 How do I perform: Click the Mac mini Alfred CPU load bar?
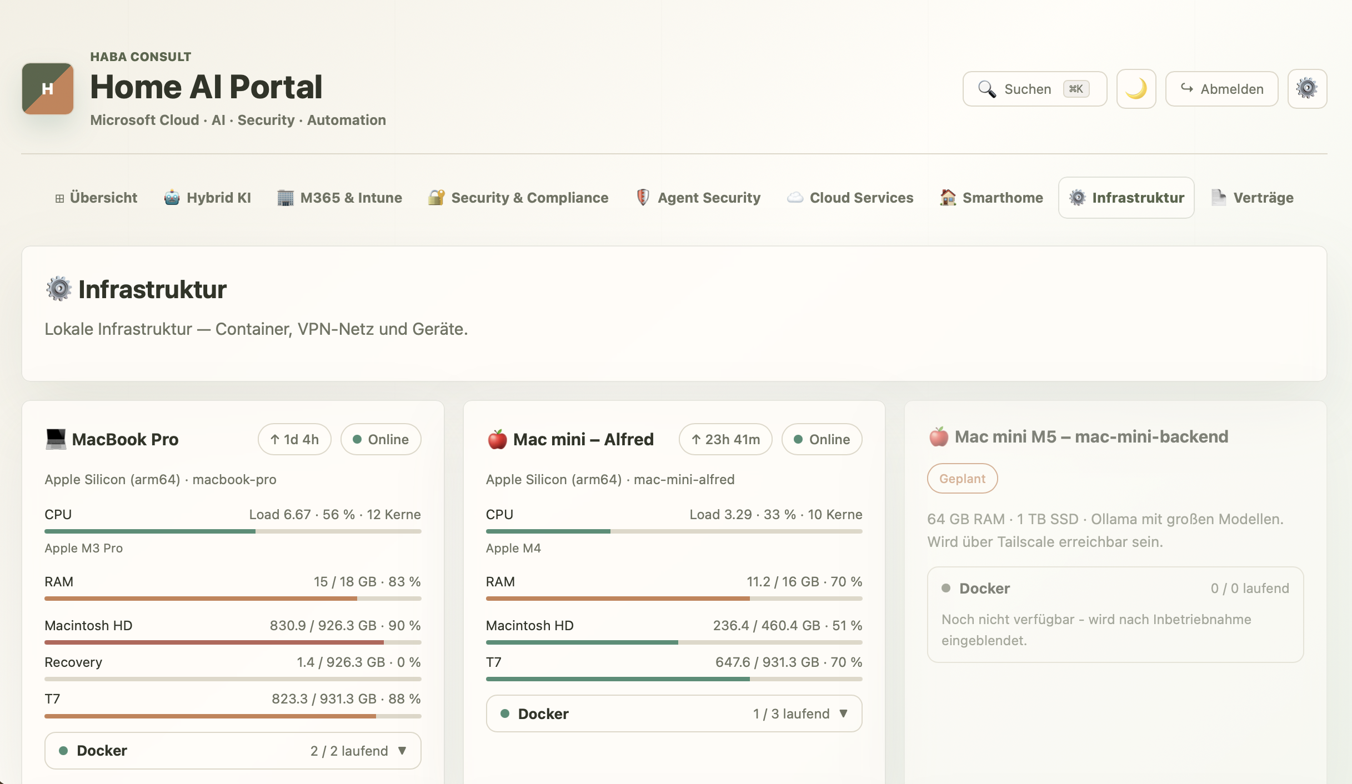pyautogui.click(x=674, y=531)
